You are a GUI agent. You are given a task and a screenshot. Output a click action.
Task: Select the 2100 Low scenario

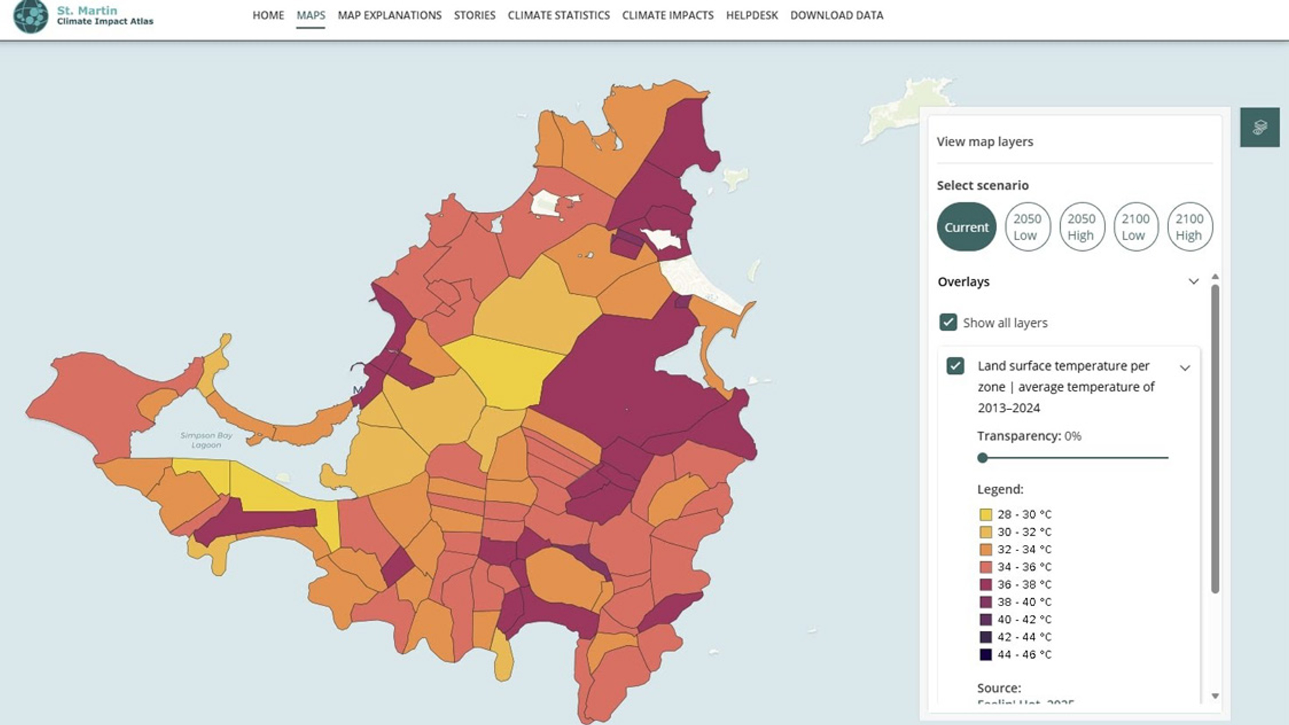(x=1135, y=227)
